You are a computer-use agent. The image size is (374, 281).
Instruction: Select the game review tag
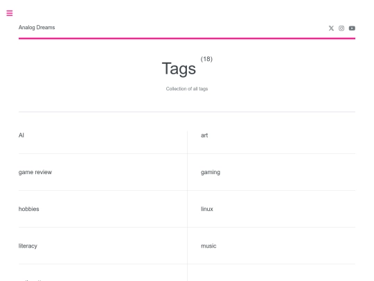pos(35,172)
